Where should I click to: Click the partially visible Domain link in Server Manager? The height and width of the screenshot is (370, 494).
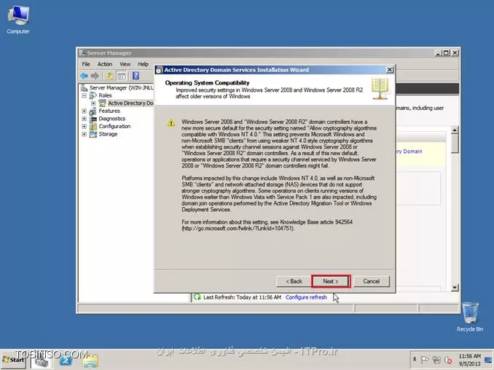click(409, 151)
